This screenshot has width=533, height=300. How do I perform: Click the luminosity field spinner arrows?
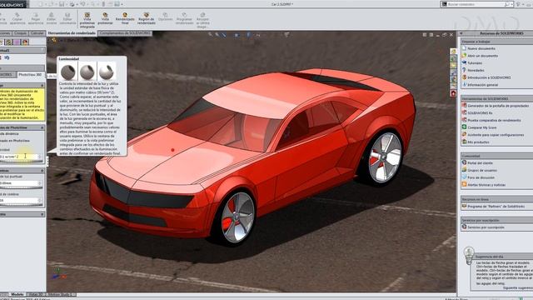click(40, 157)
